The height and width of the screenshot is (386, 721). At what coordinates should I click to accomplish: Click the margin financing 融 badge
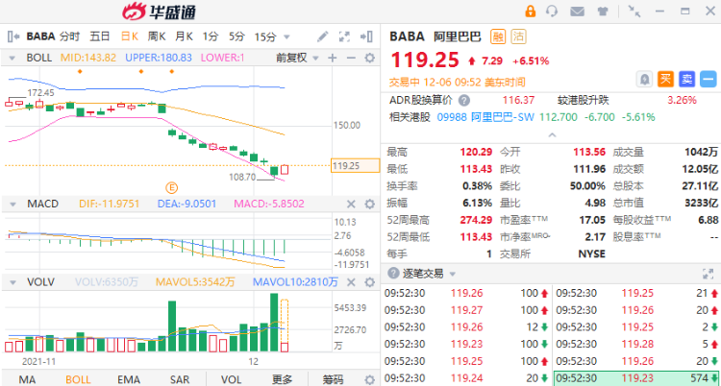tap(498, 36)
